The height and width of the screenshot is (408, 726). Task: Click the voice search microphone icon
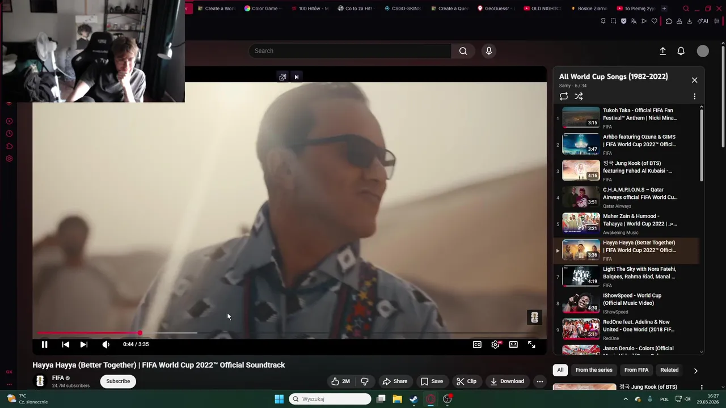pos(489,51)
